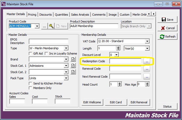The height and width of the screenshot is (120, 182).
Task: Switch to the Pricing tab
Action: point(32,15)
